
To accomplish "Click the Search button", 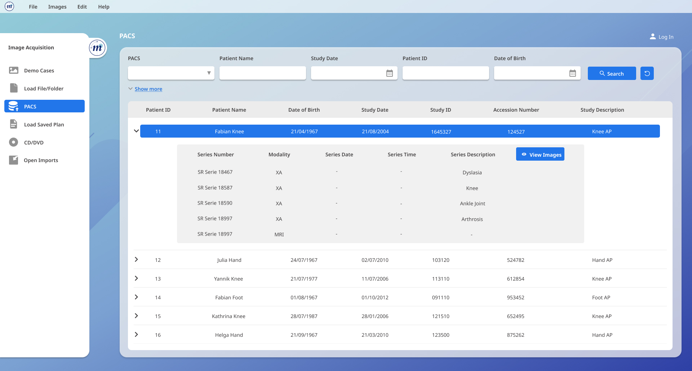I will [612, 73].
